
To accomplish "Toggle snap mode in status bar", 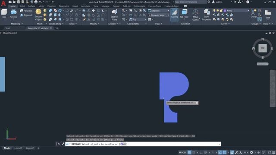I will tap(194, 152).
